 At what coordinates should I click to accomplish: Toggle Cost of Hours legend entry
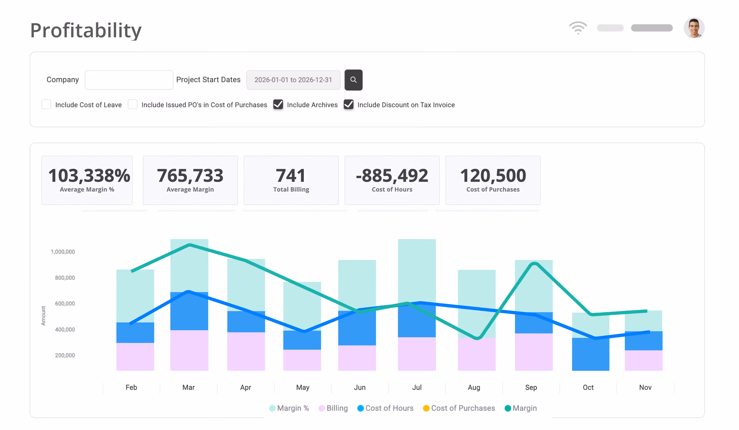[385, 408]
